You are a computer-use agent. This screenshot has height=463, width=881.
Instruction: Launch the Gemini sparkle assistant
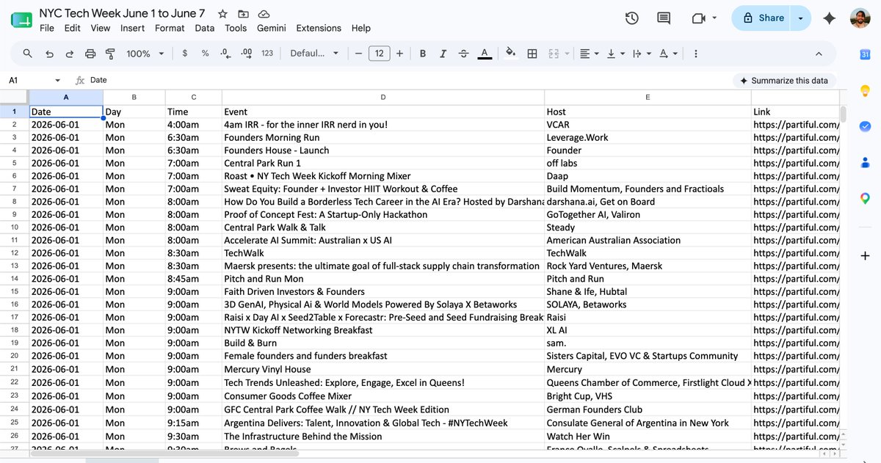click(830, 18)
